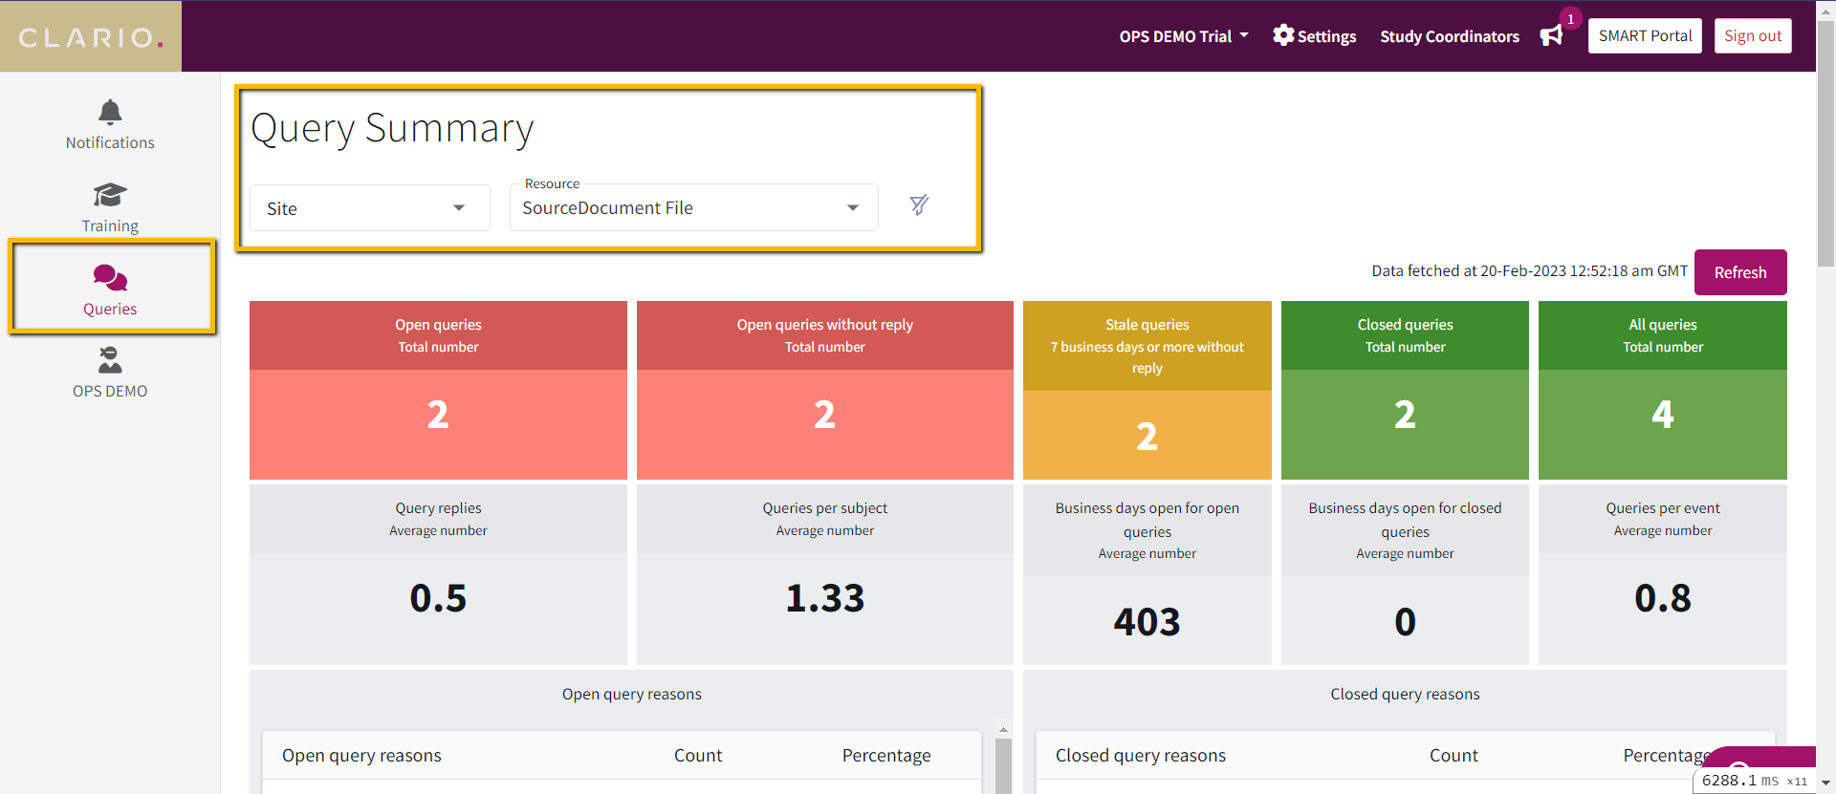Refresh the query summary data
1836x794 pixels.
(1740, 272)
